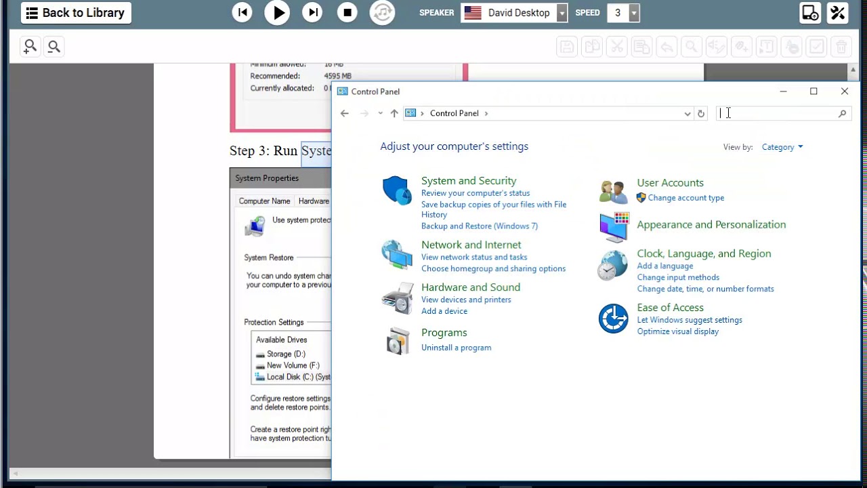867x488 pixels.
Task: Stop playback with the Stop button
Action: 347,12
